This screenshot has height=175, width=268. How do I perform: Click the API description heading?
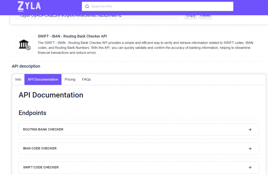pyautogui.click(x=26, y=66)
